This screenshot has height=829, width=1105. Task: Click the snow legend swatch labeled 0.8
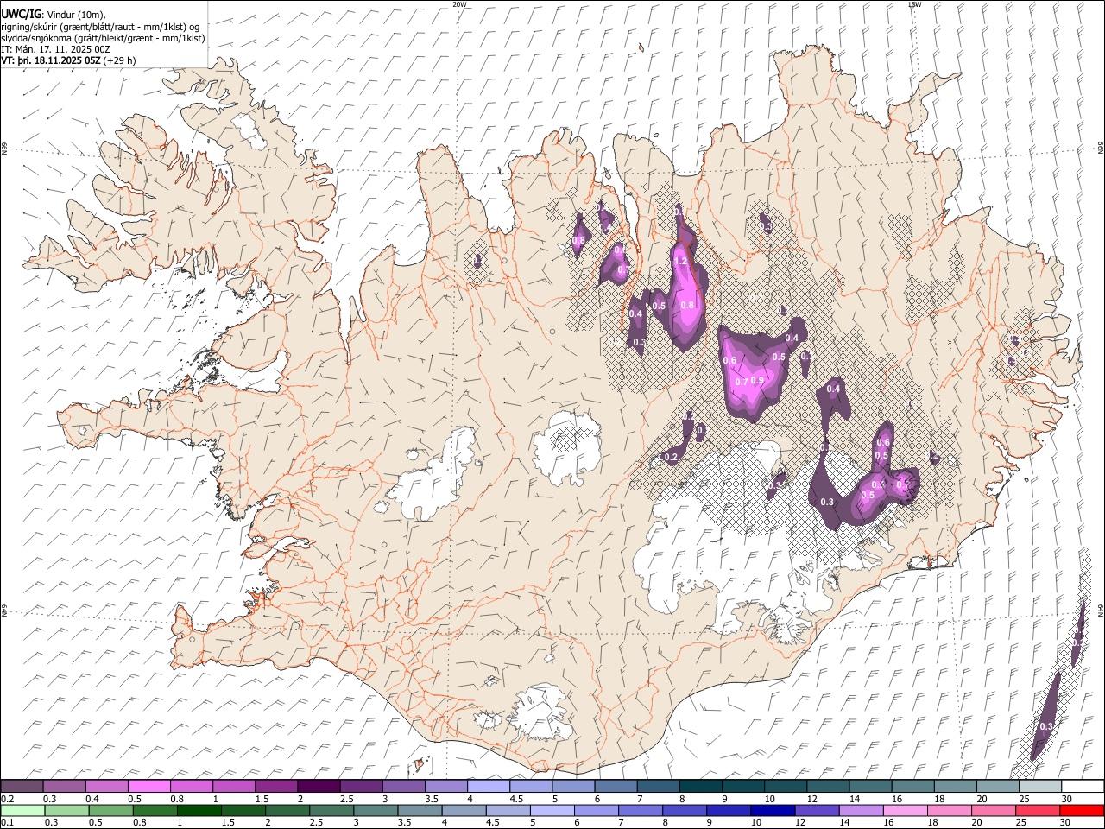192,786
